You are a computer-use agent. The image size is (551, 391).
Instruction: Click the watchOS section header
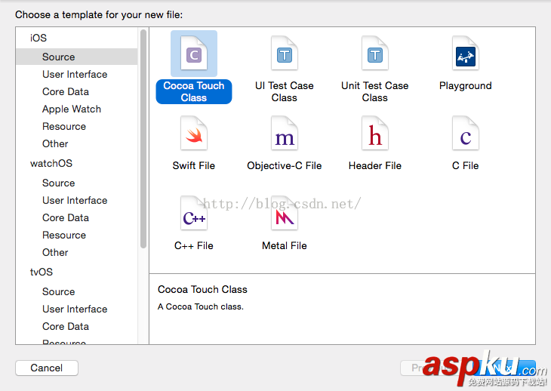pyautogui.click(x=51, y=163)
